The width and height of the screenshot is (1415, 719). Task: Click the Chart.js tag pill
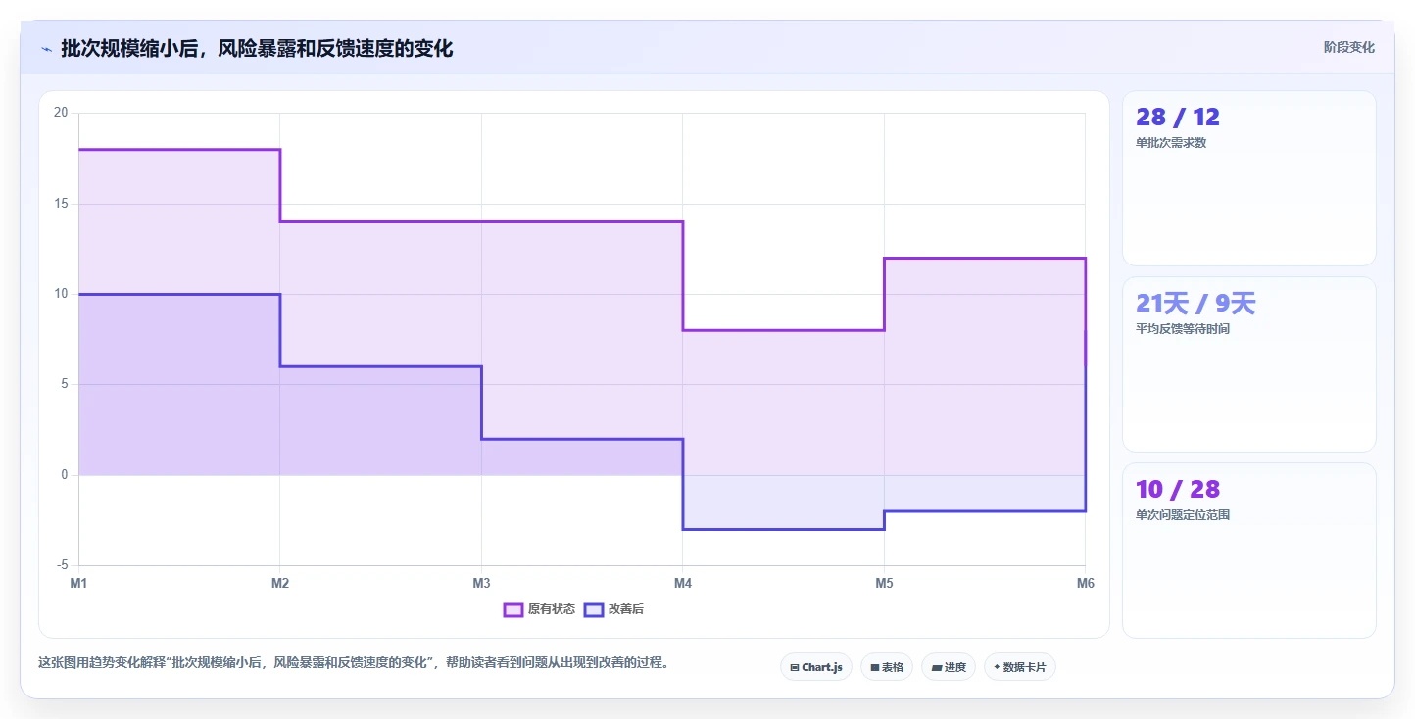coord(816,667)
